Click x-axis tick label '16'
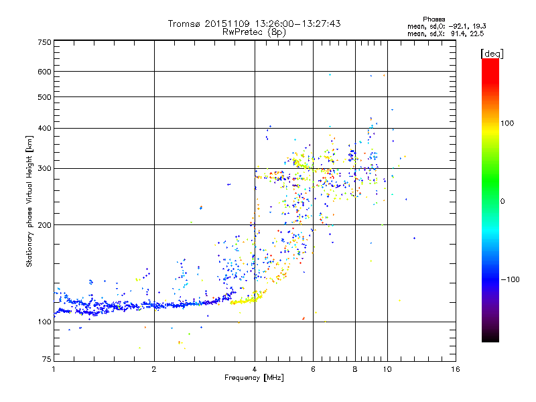This screenshot has height=402, width=536. click(x=456, y=369)
